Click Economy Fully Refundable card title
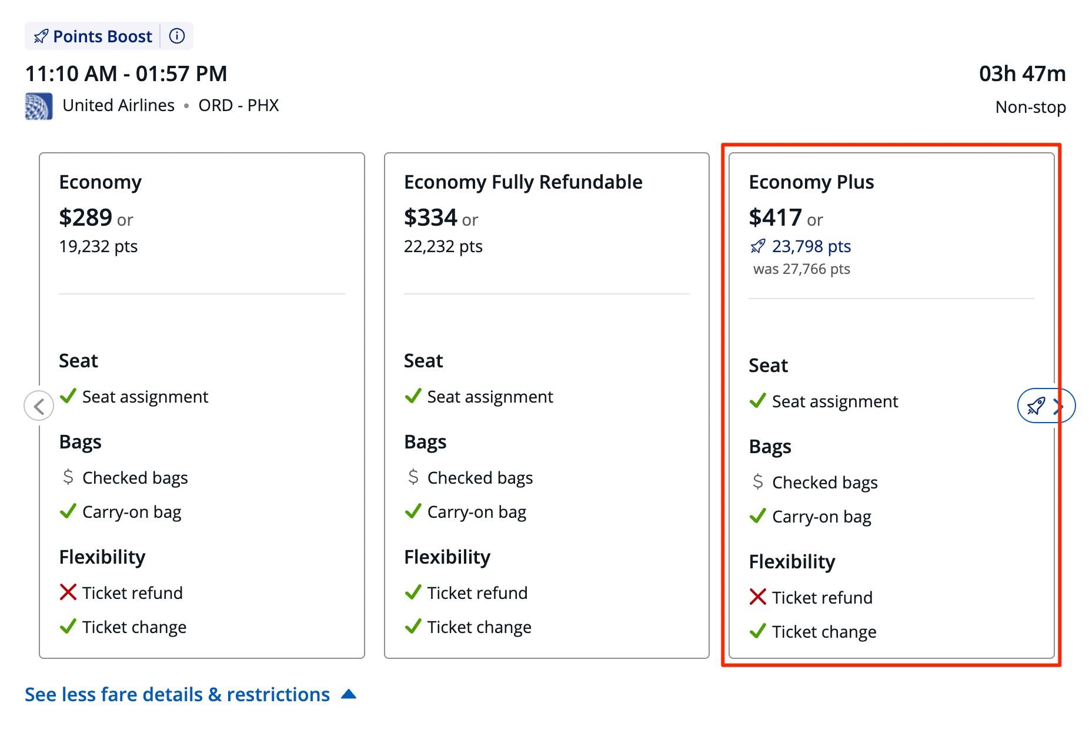Image resolution: width=1089 pixels, height=730 pixels. 523,182
